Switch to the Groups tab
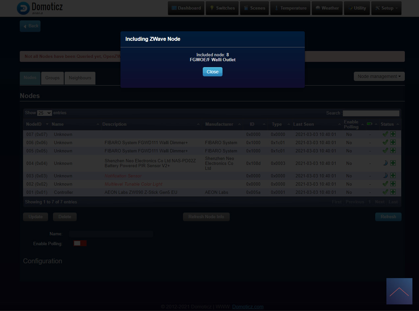The width and height of the screenshot is (419, 311). pos(53,78)
